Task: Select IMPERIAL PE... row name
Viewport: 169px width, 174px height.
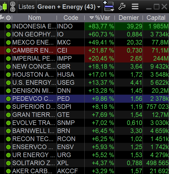Action: click(34, 58)
